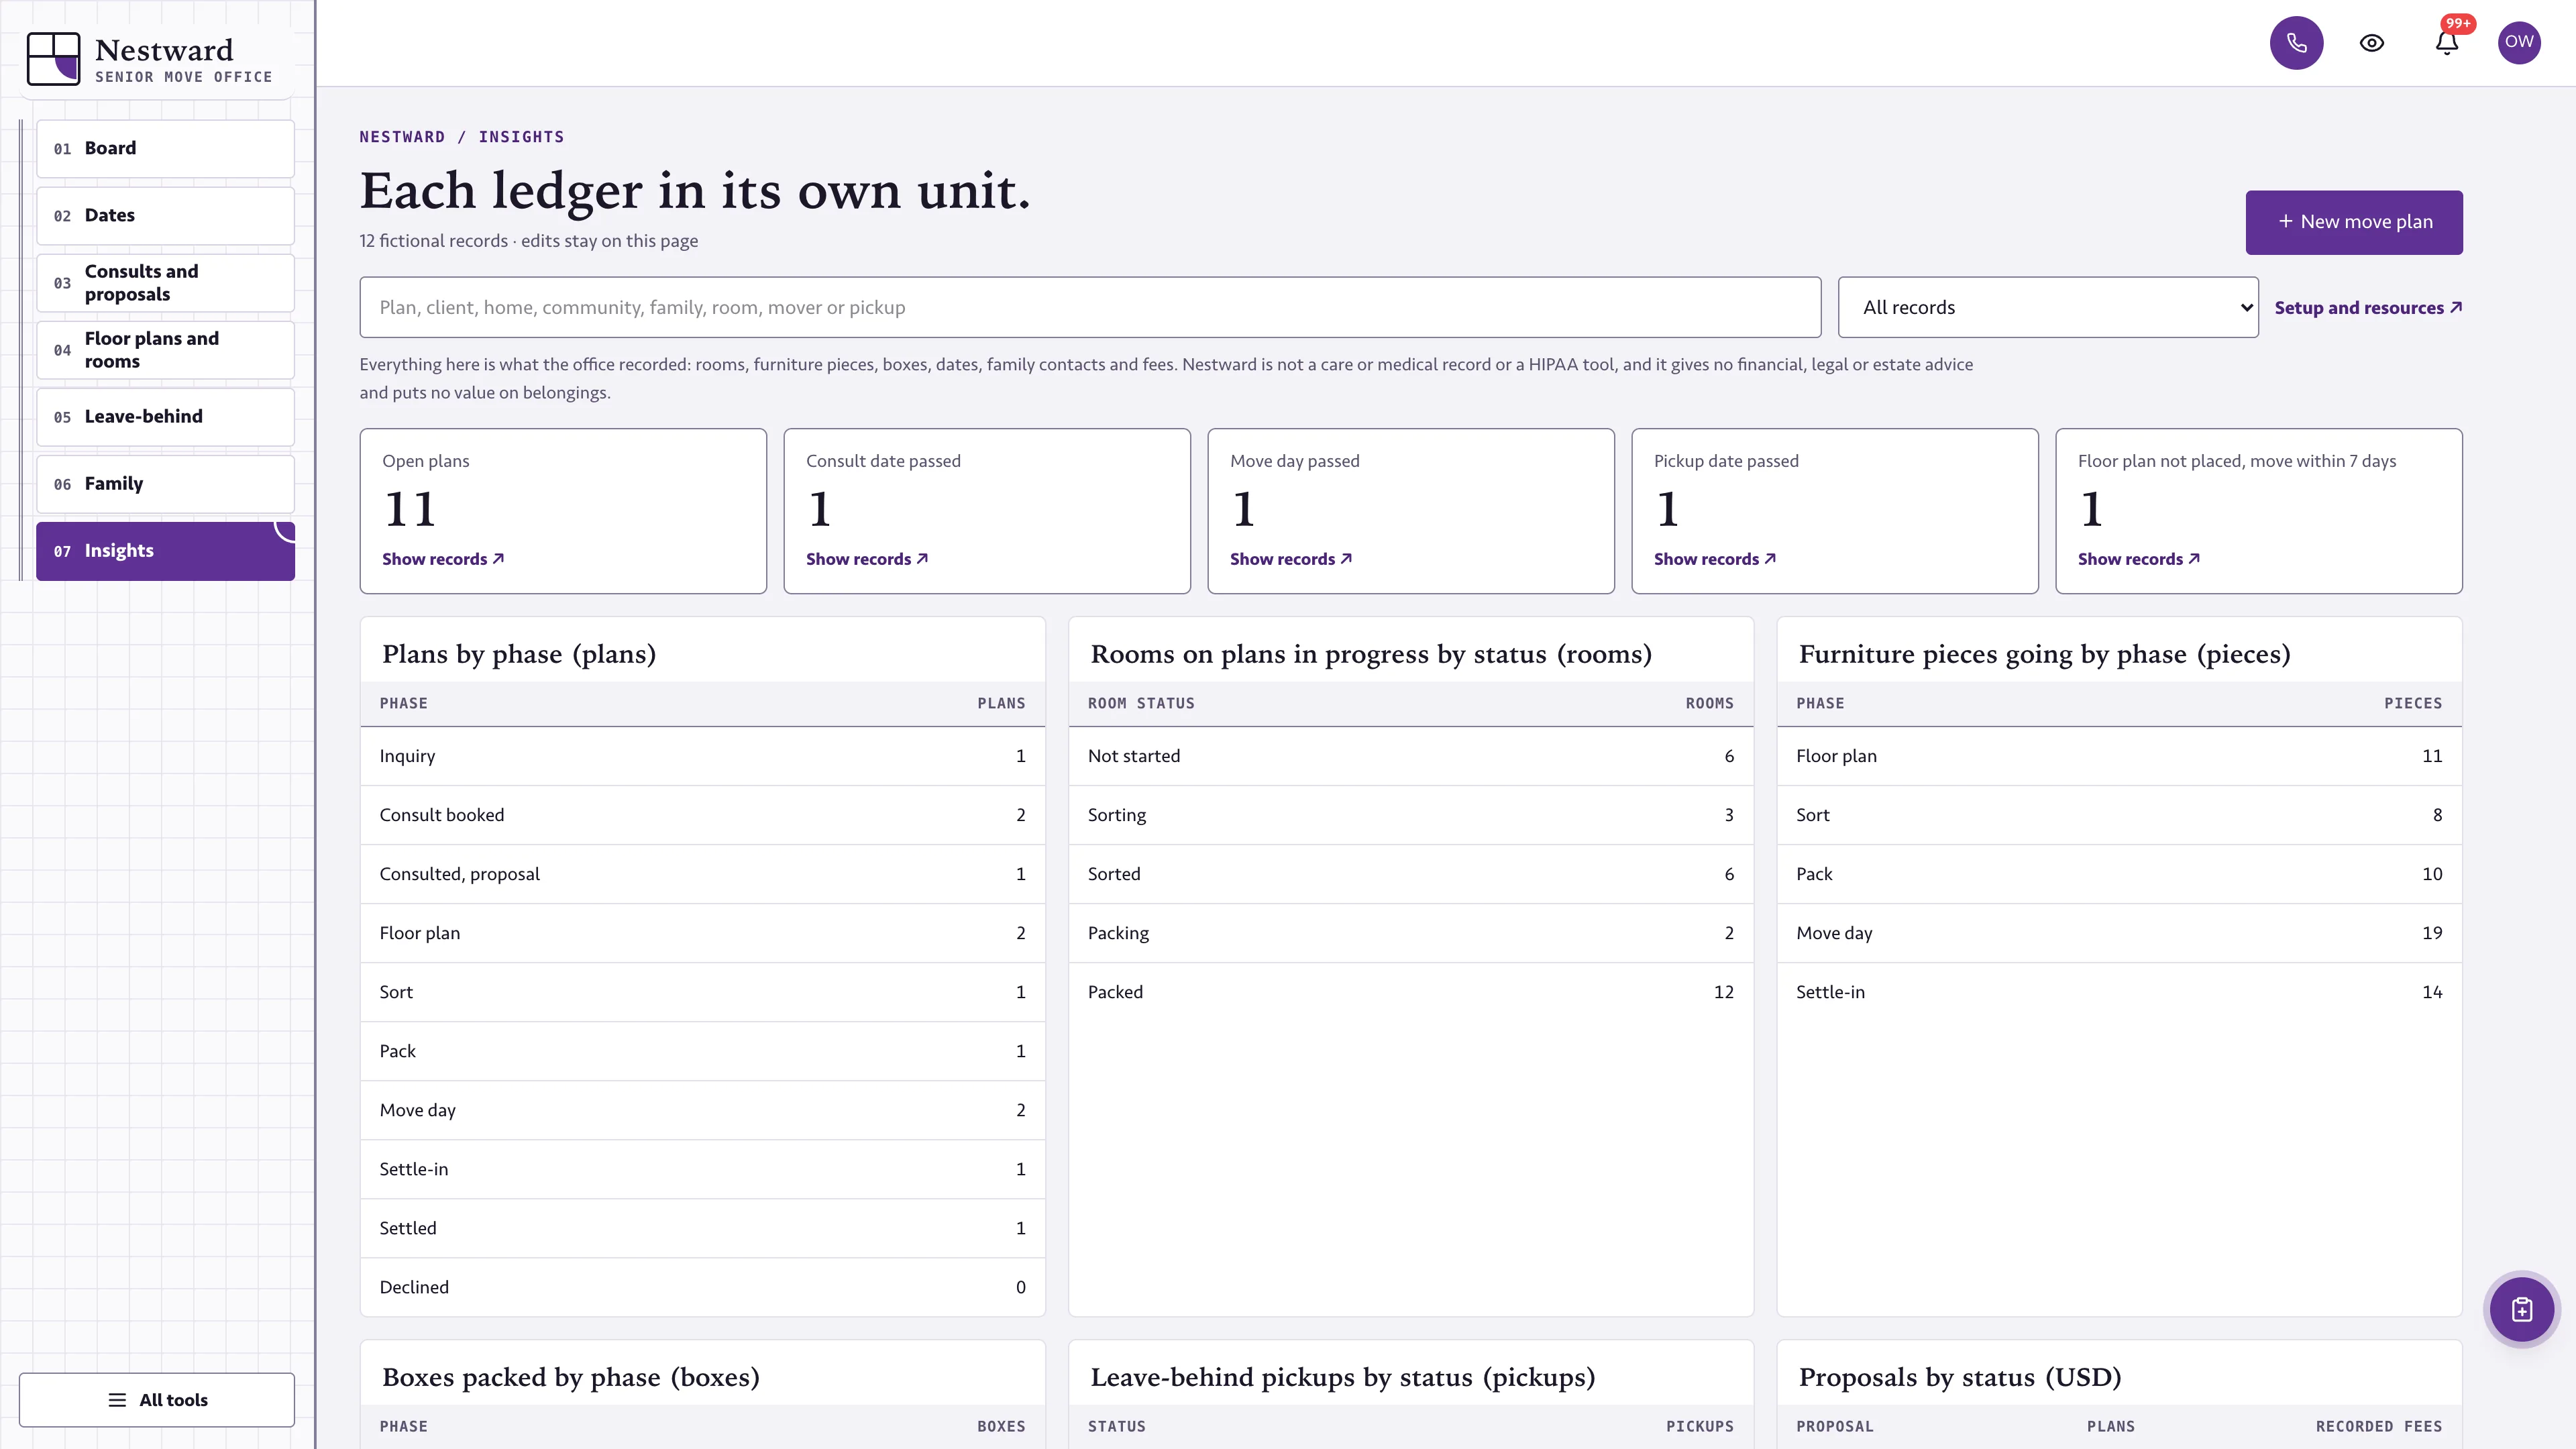
Task: Click NESTWARD breadcrumb link
Action: pyautogui.click(x=402, y=137)
